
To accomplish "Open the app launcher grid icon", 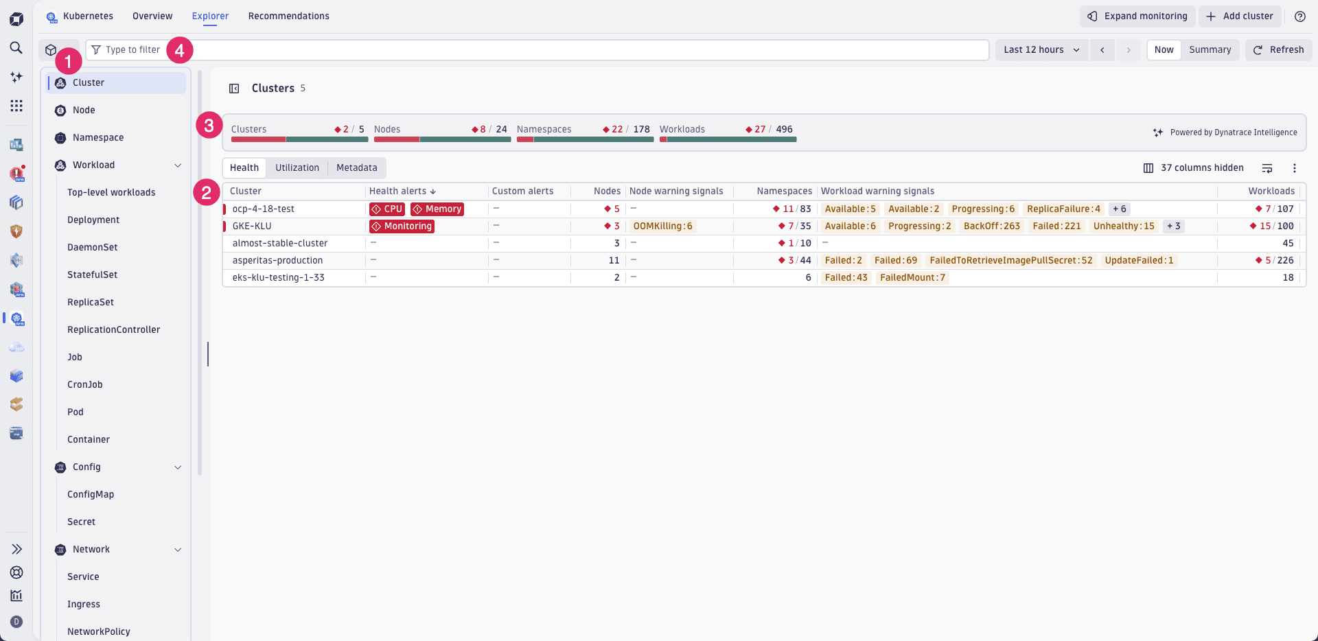I will tap(16, 106).
